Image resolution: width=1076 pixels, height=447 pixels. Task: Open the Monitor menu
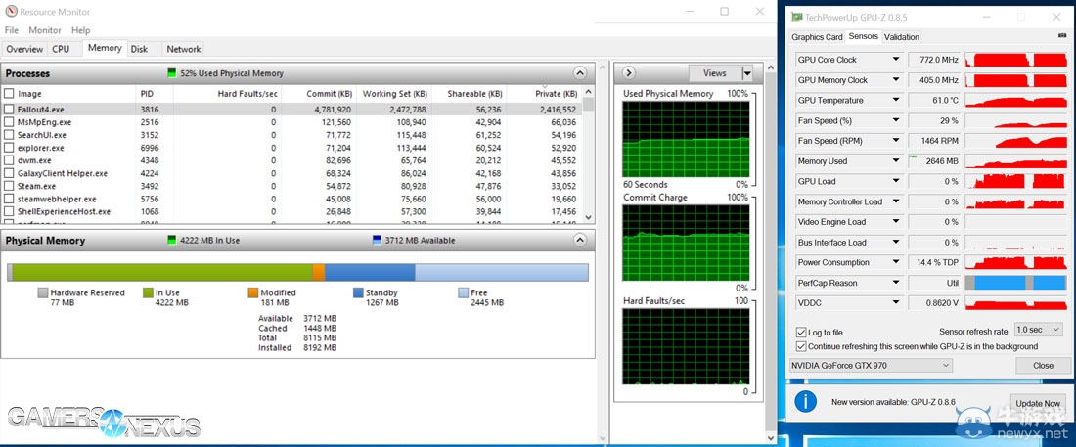point(45,30)
